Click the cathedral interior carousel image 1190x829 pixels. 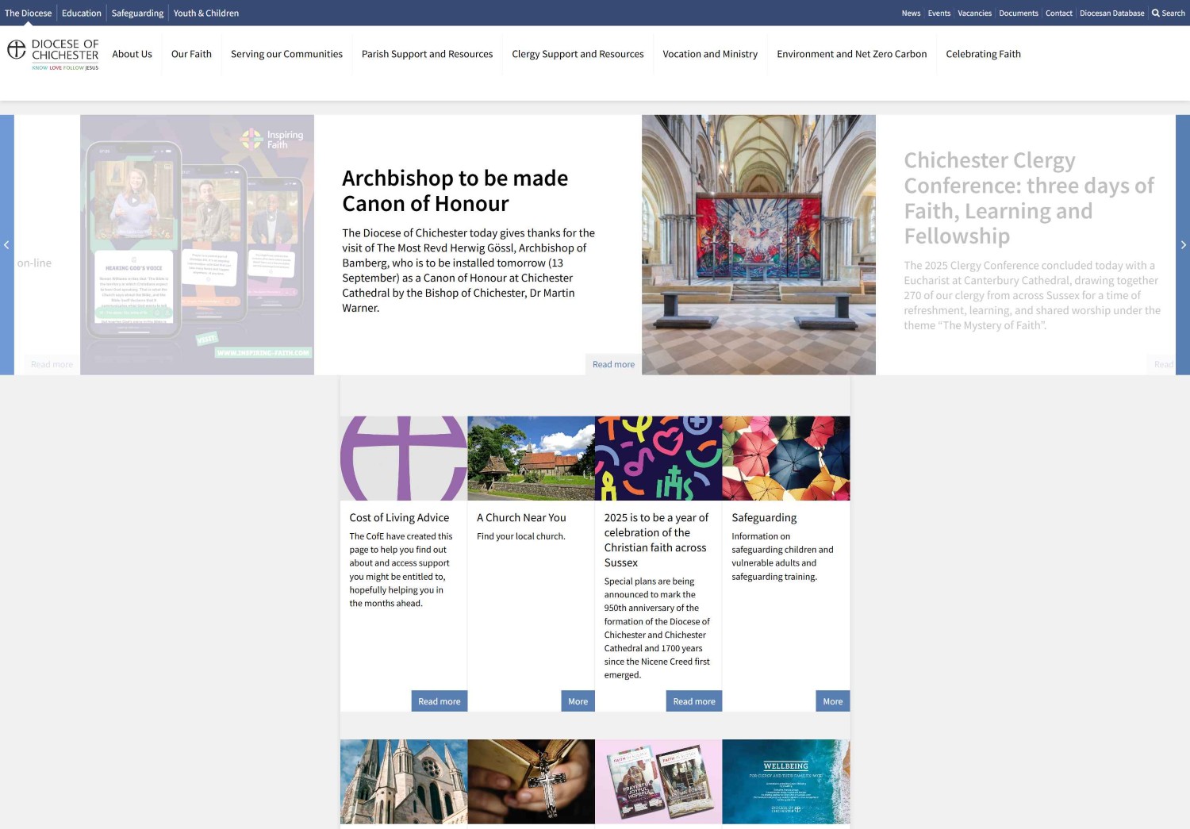click(x=758, y=244)
